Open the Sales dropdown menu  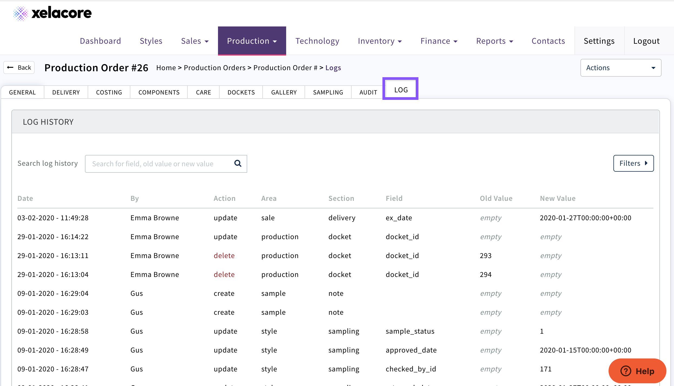195,41
